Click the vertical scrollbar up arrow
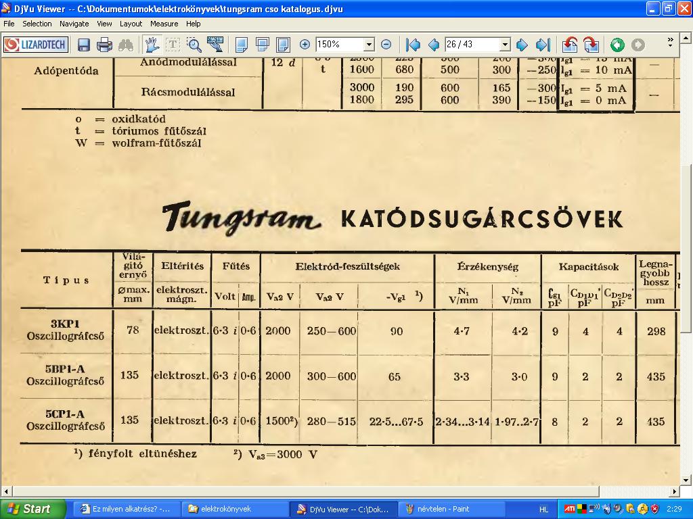 (686, 39)
